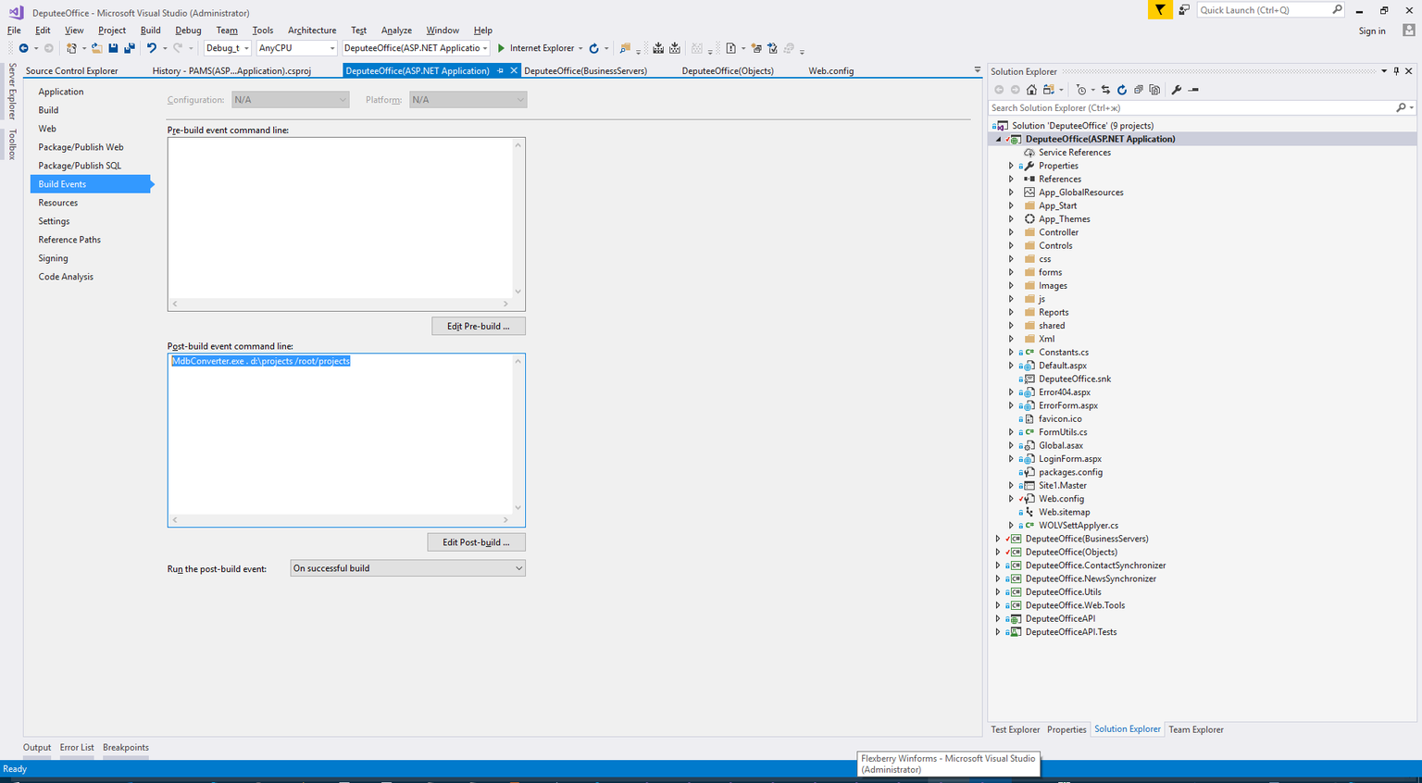Image resolution: width=1422 pixels, height=783 pixels.
Task: Select the Code Analysis properties page
Action: click(66, 277)
